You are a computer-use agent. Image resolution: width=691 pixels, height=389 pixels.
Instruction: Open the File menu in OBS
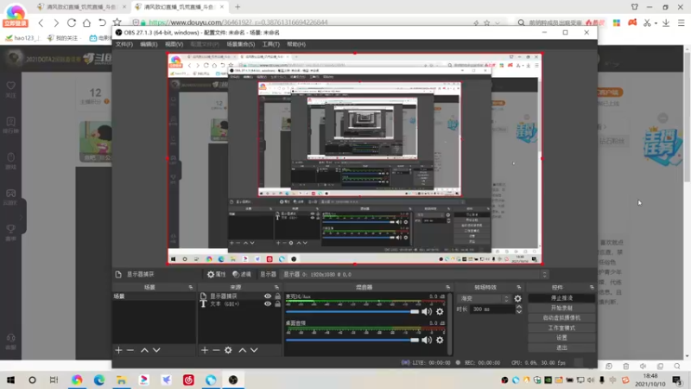[124, 44]
